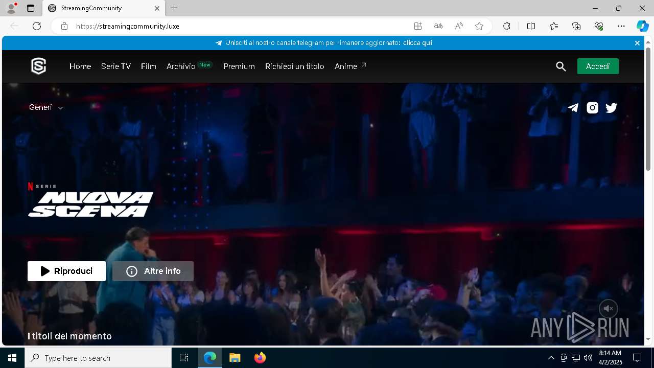This screenshot has width=654, height=368.
Task: Open a new browser tab
Action: [x=174, y=8]
